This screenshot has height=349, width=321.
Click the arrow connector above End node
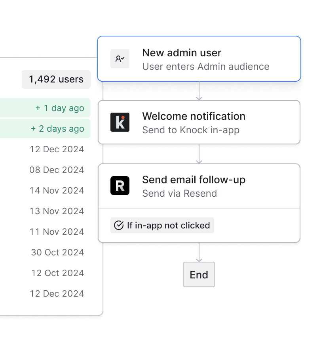tap(199, 252)
